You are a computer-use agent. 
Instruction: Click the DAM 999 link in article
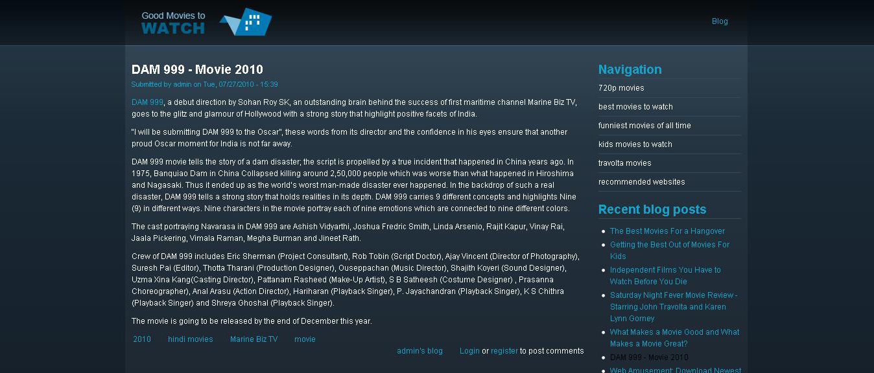coord(147,102)
